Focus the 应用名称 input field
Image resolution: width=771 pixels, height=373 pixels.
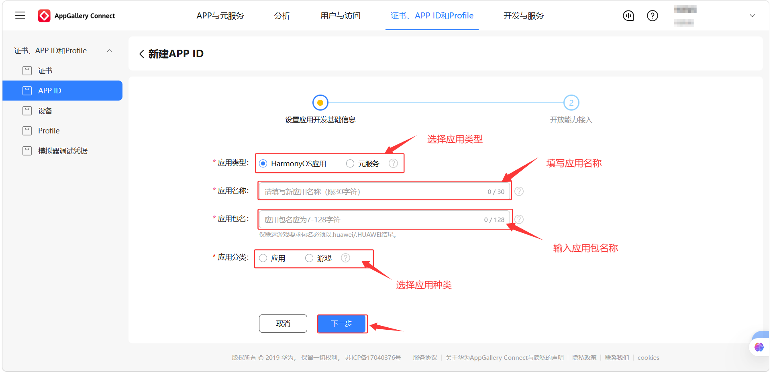(x=385, y=192)
